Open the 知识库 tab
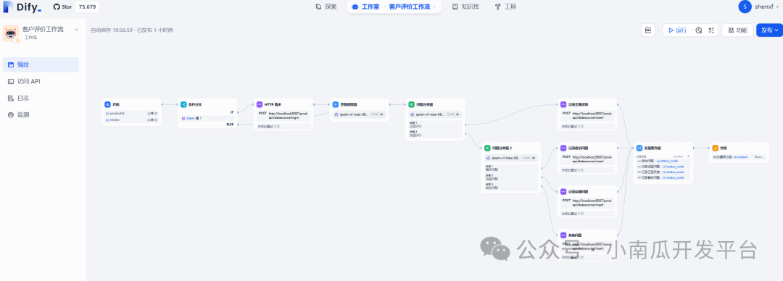The image size is (783, 281). 465,7
